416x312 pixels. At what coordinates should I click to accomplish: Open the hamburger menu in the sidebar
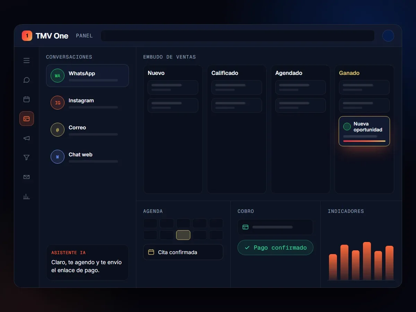coord(26,61)
